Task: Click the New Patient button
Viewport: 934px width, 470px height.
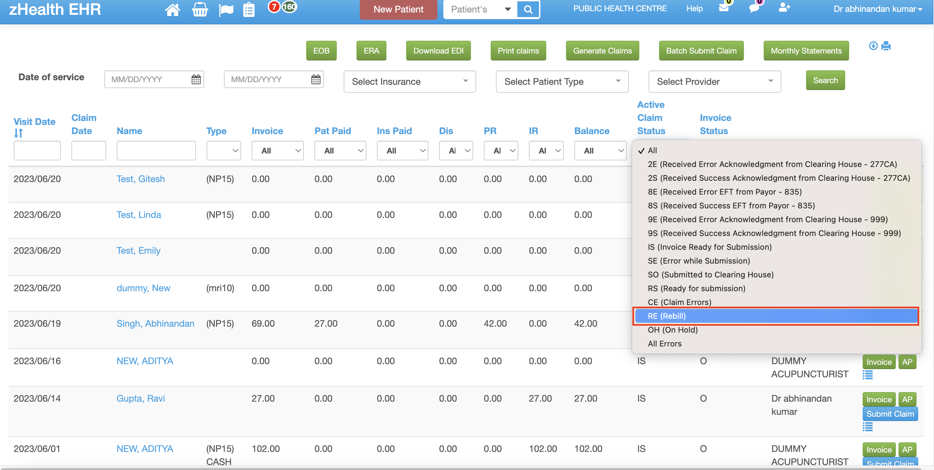Action: pyautogui.click(x=398, y=10)
